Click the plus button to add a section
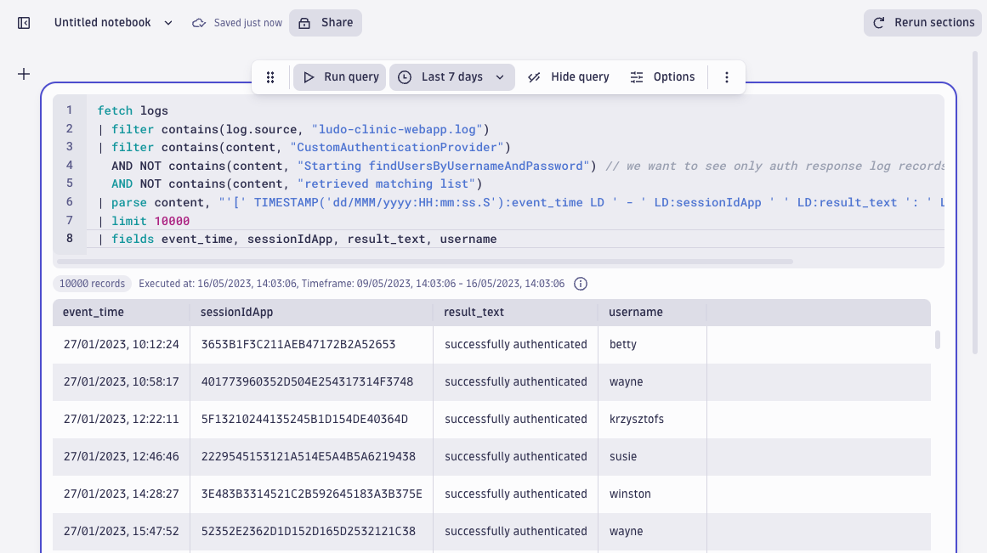Image resolution: width=987 pixels, height=553 pixels. point(23,74)
